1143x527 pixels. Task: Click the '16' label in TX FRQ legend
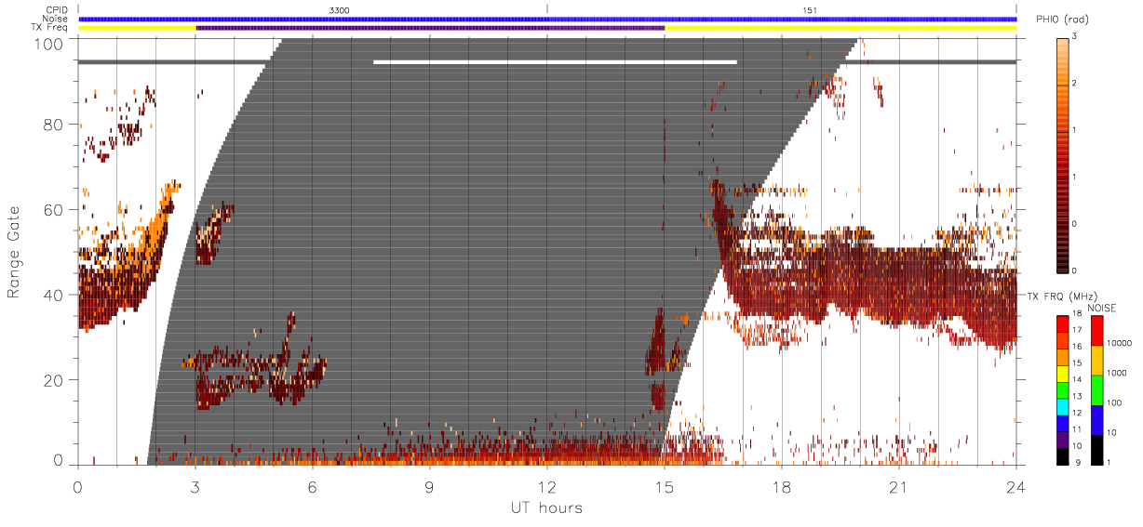coord(1077,346)
